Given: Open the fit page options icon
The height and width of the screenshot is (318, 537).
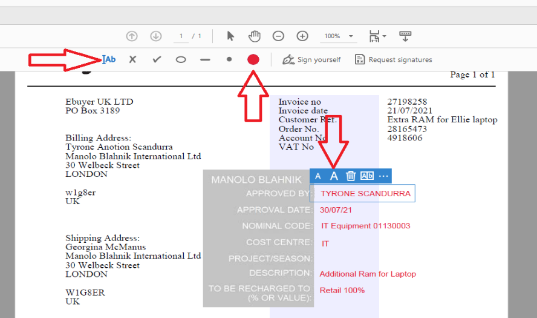Looking at the screenshot, I should 377,36.
